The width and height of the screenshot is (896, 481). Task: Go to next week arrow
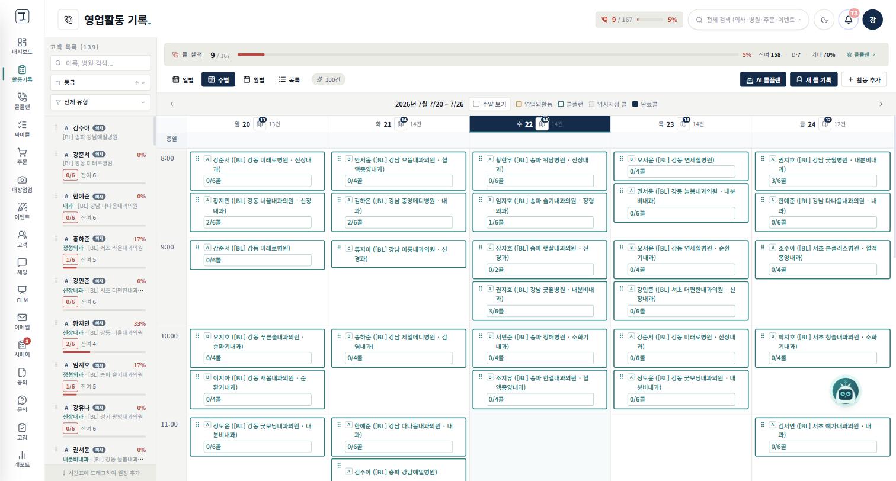[881, 104]
